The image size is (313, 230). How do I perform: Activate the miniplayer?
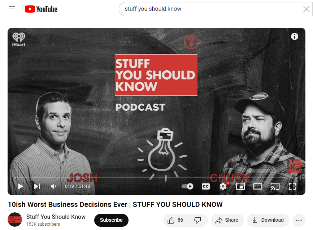(240, 186)
